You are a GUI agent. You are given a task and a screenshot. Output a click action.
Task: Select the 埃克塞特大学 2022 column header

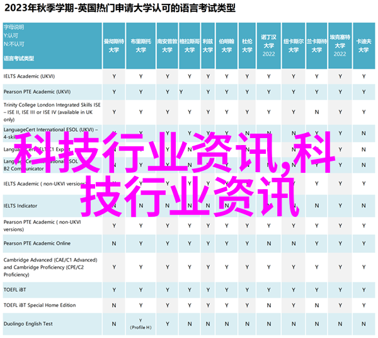340,45
